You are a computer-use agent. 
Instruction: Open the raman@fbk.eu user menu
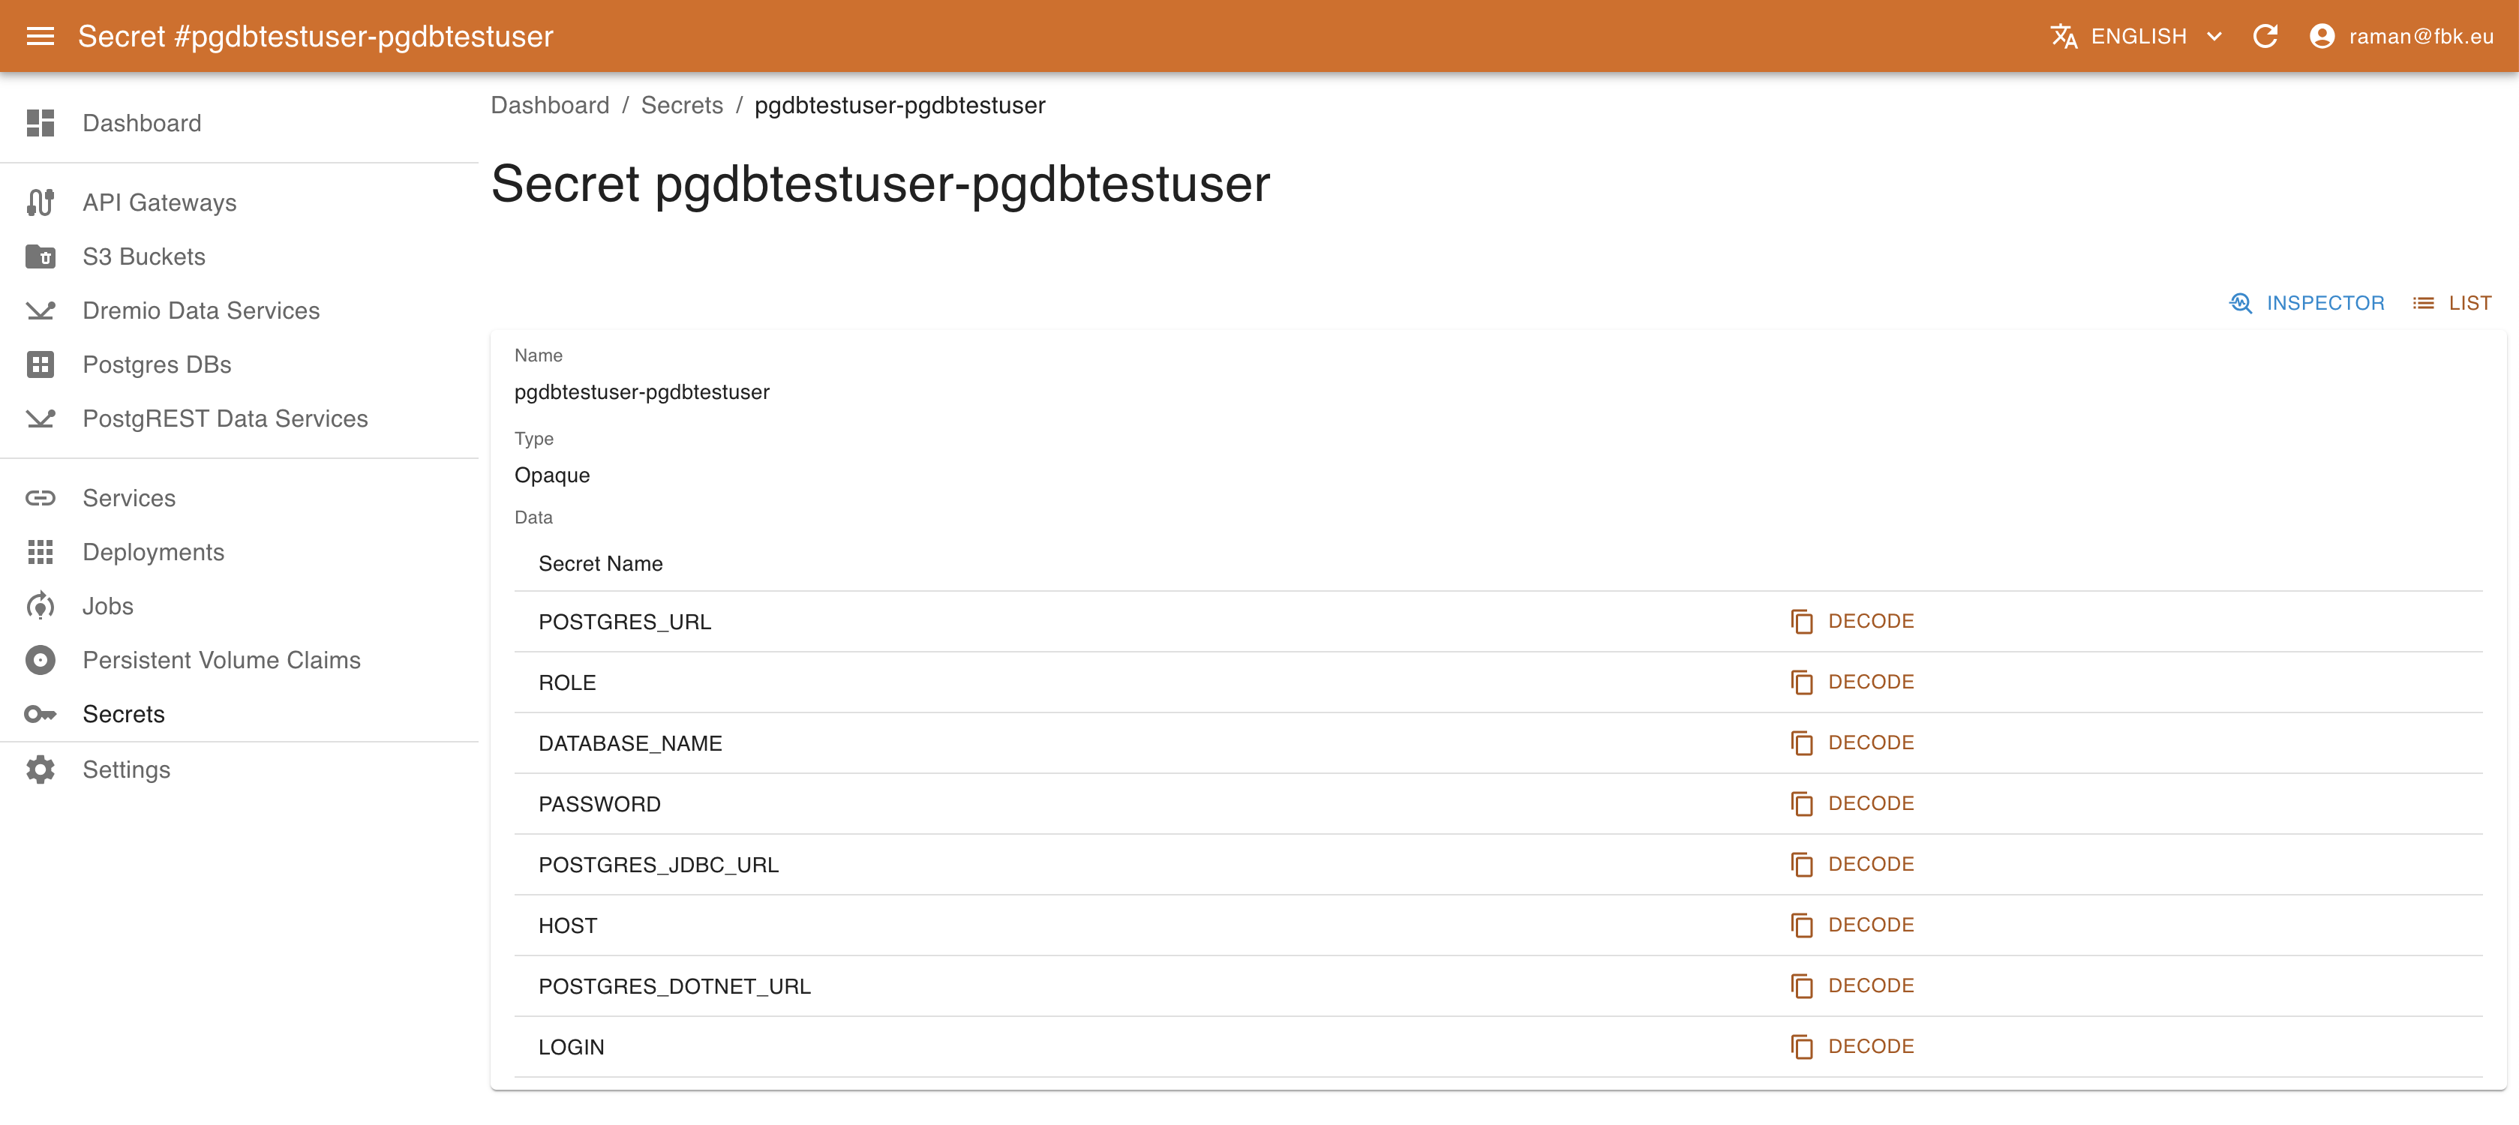click(2400, 36)
